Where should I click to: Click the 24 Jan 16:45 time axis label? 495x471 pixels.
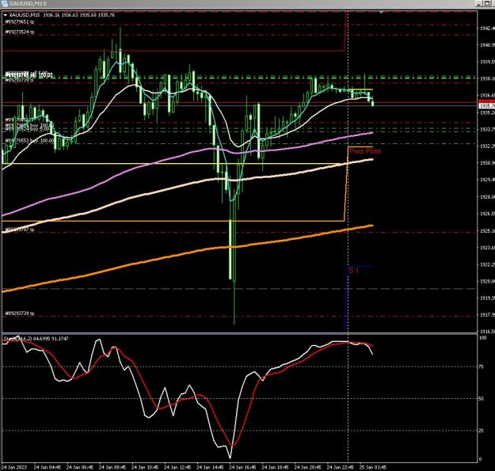pos(242,467)
